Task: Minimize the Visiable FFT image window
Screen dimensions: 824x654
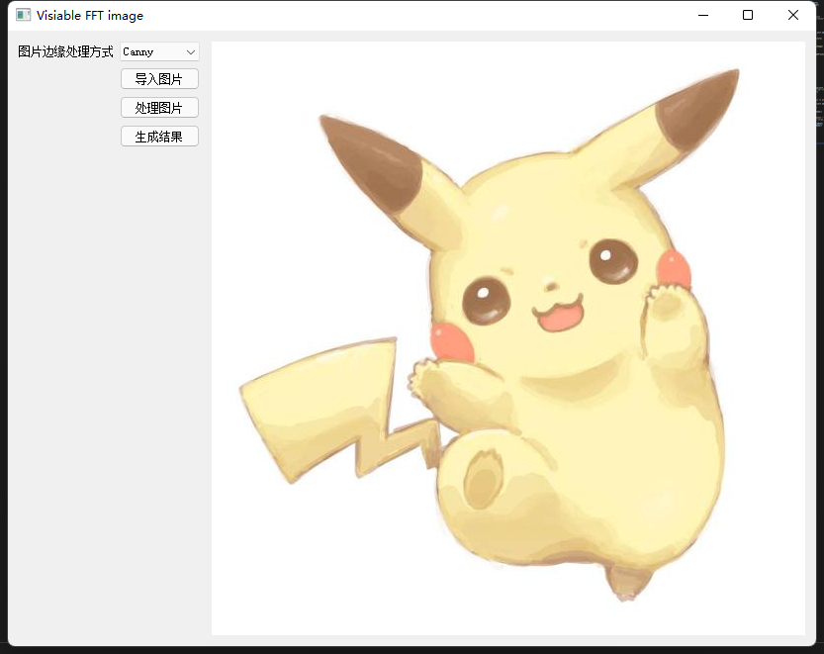Action: [703, 15]
